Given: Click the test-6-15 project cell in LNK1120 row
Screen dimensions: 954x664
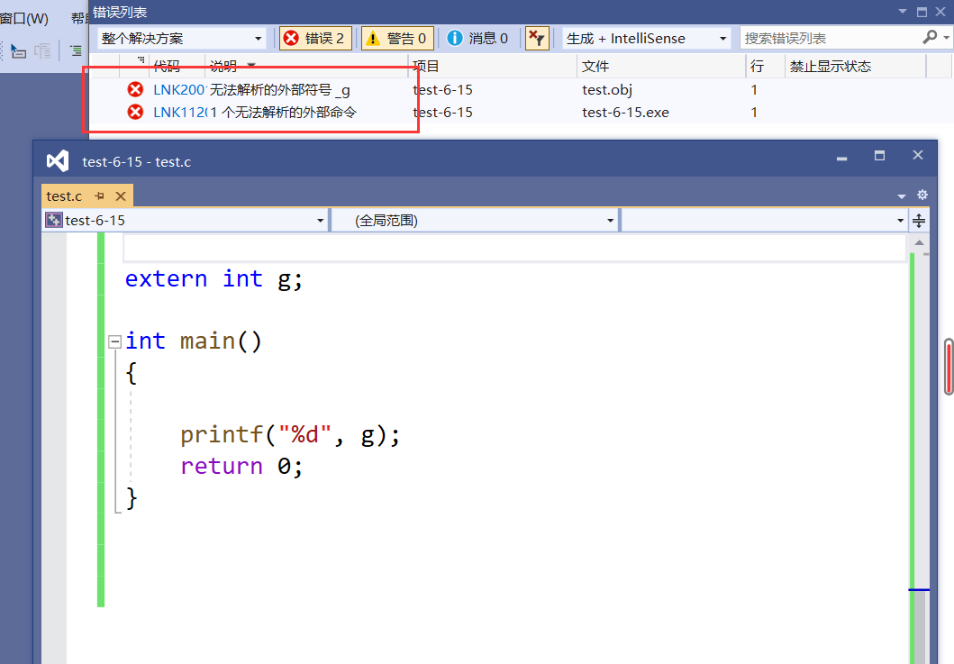Looking at the screenshot, I should coord(442,112).
